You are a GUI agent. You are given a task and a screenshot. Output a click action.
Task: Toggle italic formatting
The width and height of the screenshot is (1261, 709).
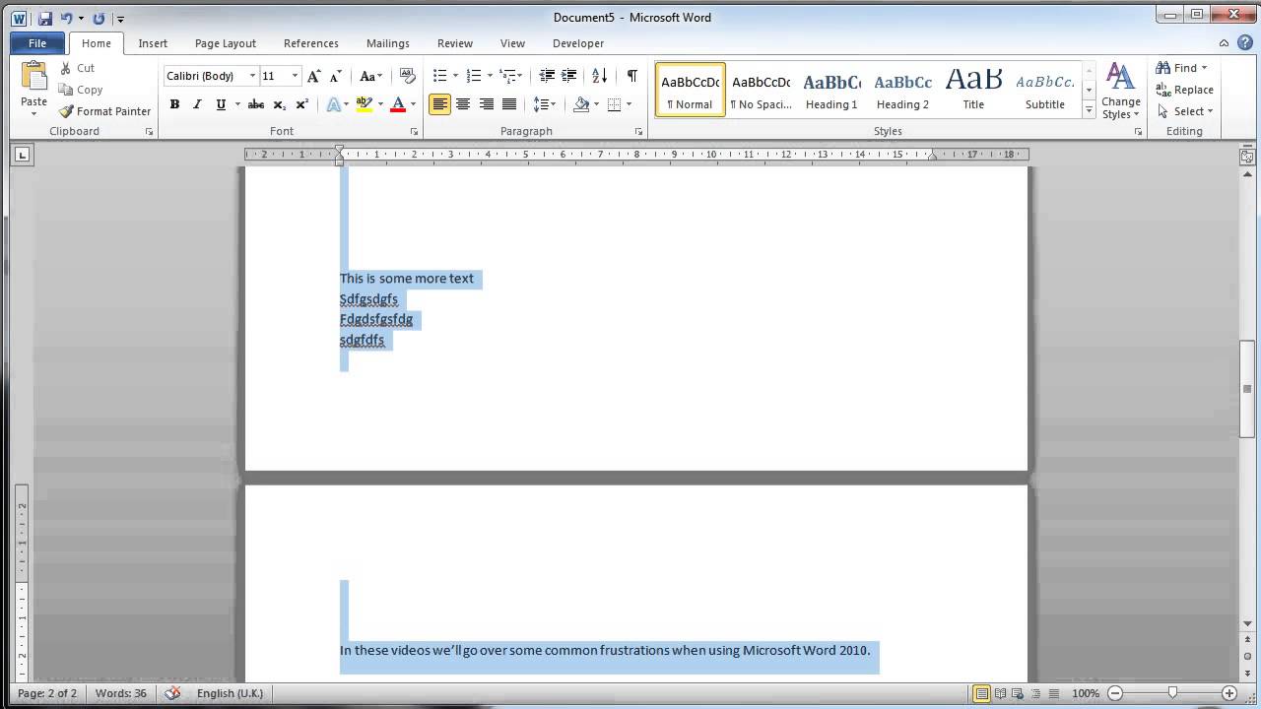point(197,104)
